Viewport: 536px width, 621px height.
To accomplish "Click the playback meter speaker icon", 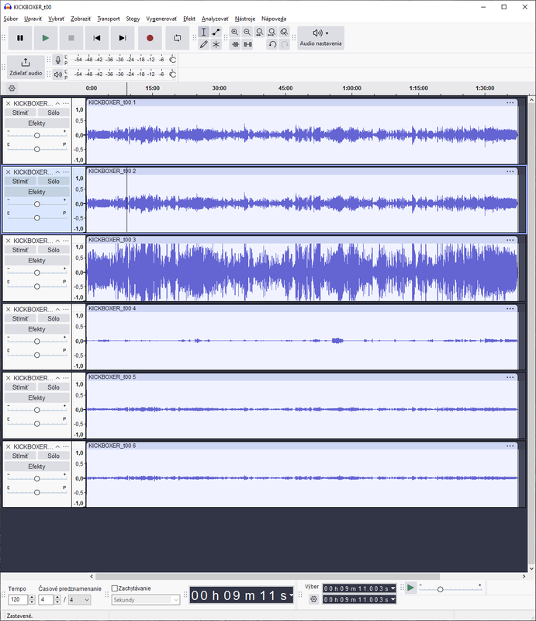I will click(x=58, y=74).
